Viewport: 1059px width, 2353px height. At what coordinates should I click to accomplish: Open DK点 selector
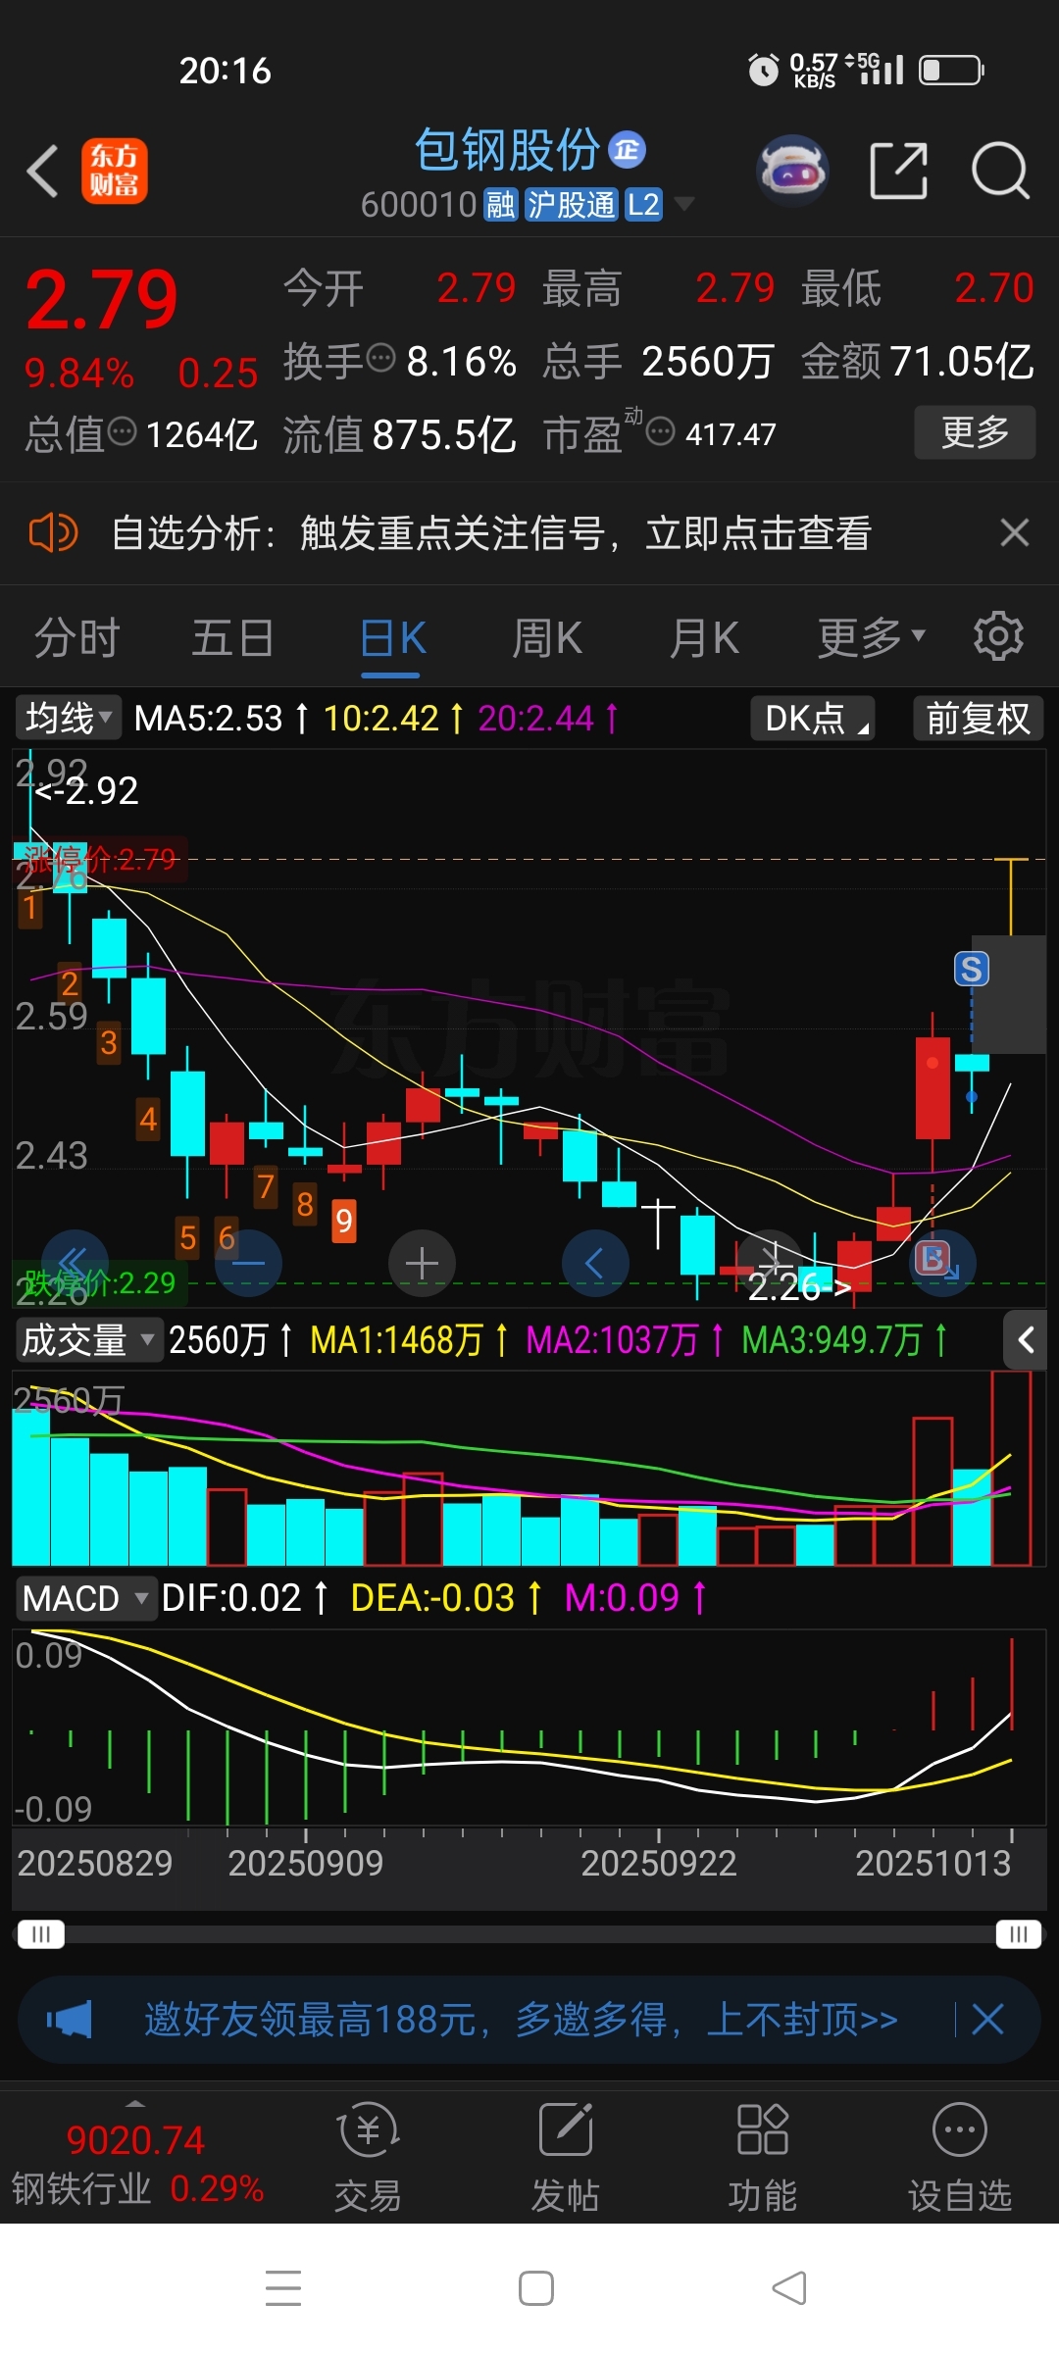(813, 718)
